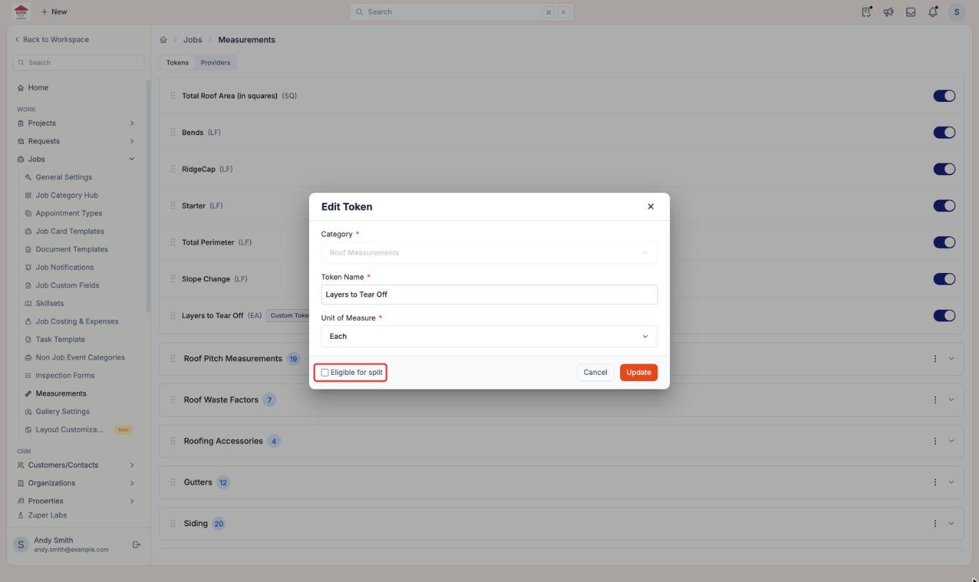Click the Update button

[638, 373]
